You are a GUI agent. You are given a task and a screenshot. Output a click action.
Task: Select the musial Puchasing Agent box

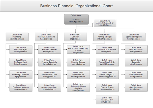[20, 49]
